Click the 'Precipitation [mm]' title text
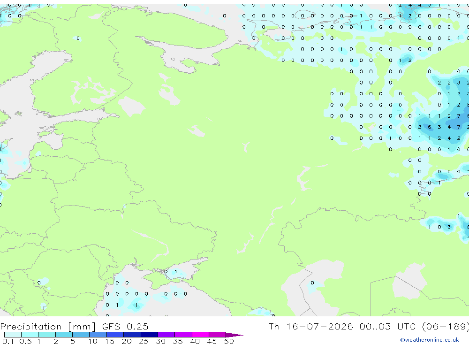This screenshot has width=469, height=344. (x=48, y=326)
